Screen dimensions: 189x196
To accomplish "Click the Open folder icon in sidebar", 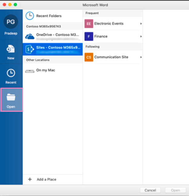I will pyautogui.click(x=11, y=97).
